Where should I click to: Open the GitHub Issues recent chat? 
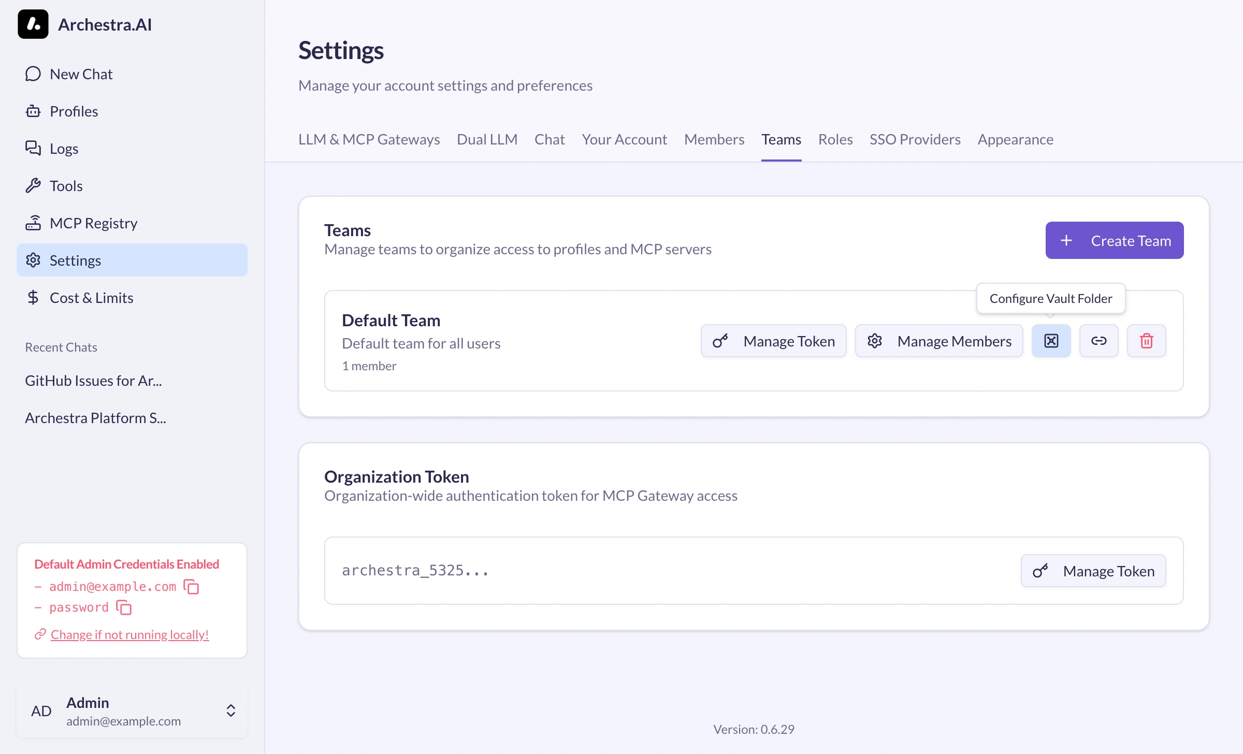coord(93,381)
